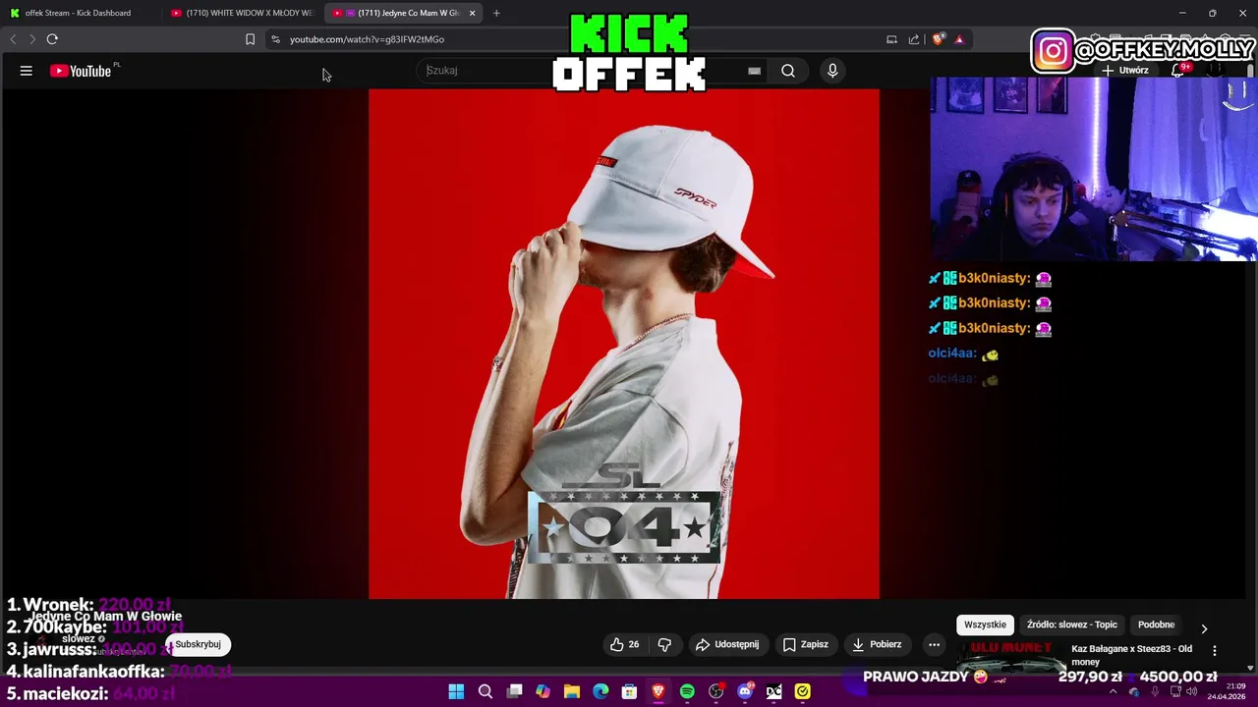
Task: Open Windows Start menu
Action: 456,691
